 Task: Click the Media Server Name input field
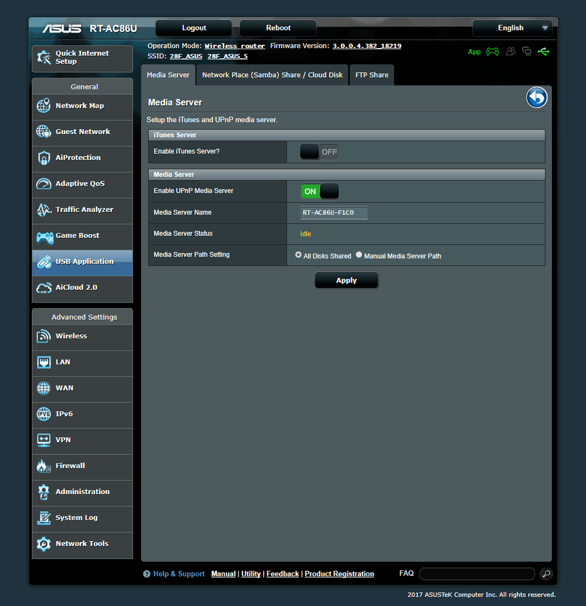334,212
